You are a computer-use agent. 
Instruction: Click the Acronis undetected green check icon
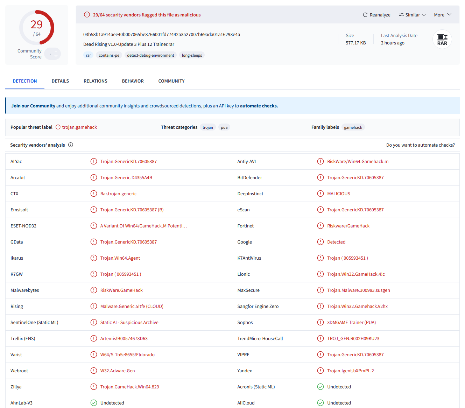pos(320,387)
